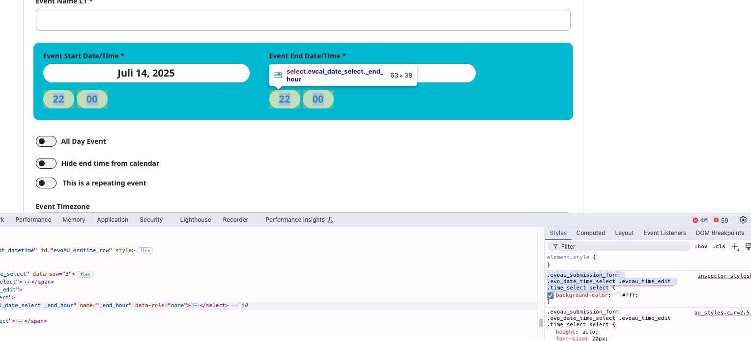Click the #fff color swatch
Screen dimensions: 751x341
(x=618, y=295)
